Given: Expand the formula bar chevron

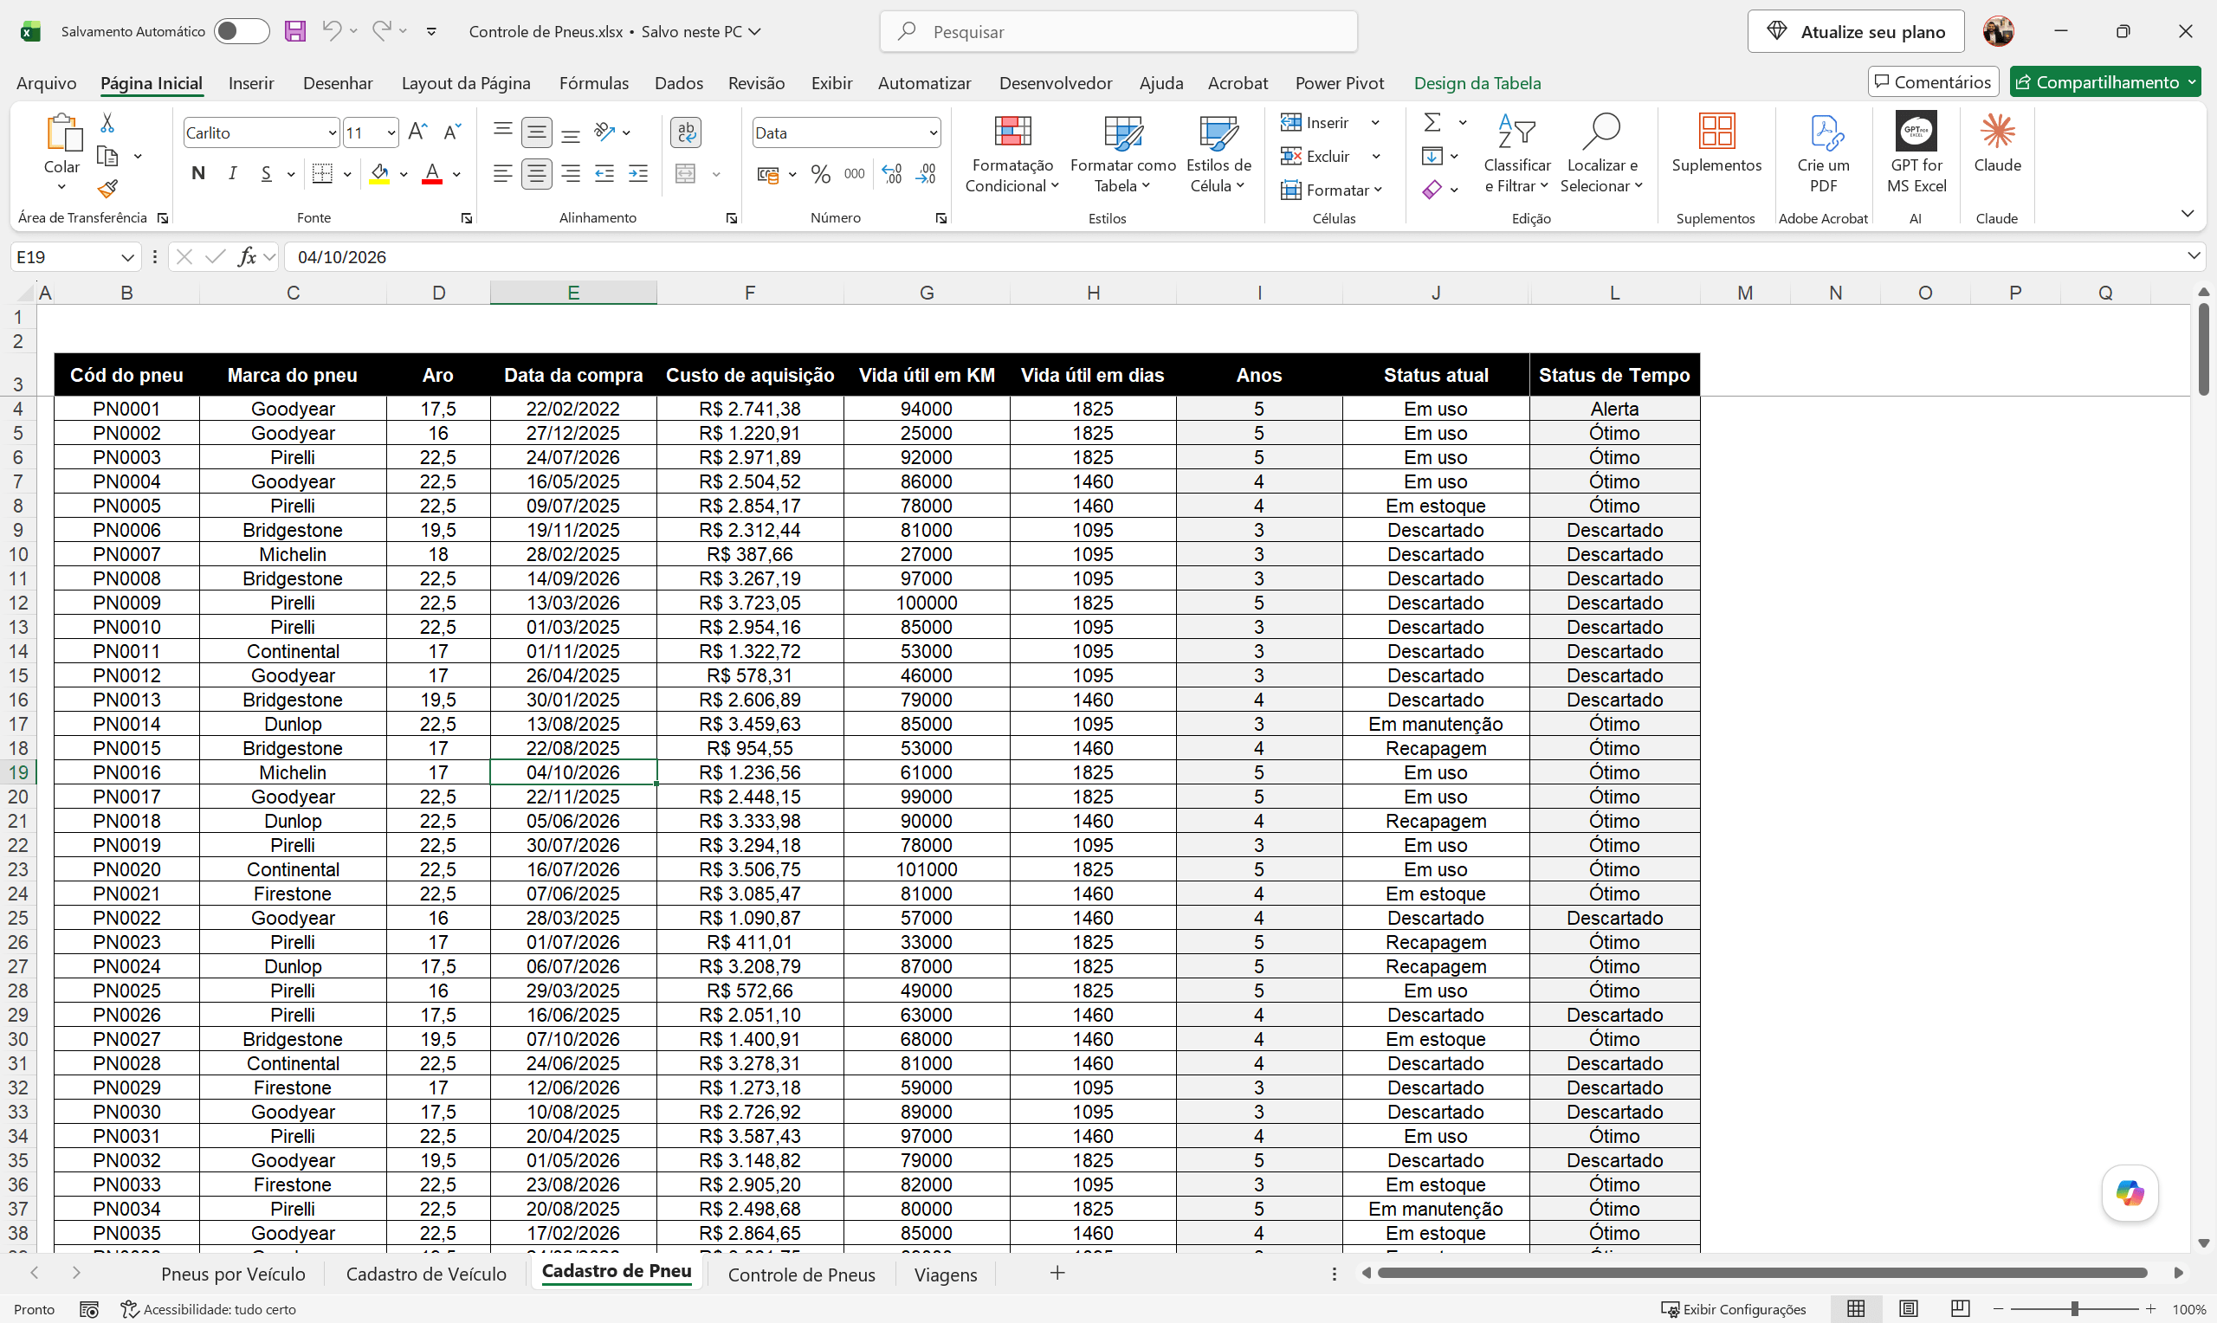Looking at the screenshot, I should pos(2194,256).
